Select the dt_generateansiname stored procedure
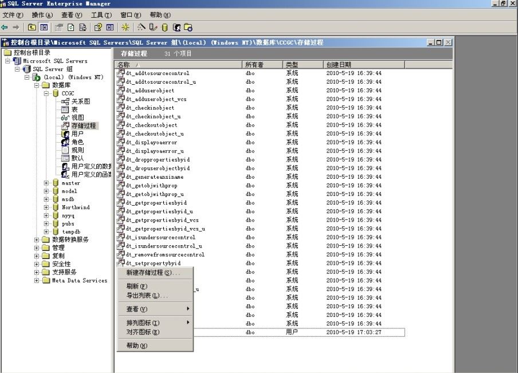Viewport: 519px width, 373px height. [155, 176]
